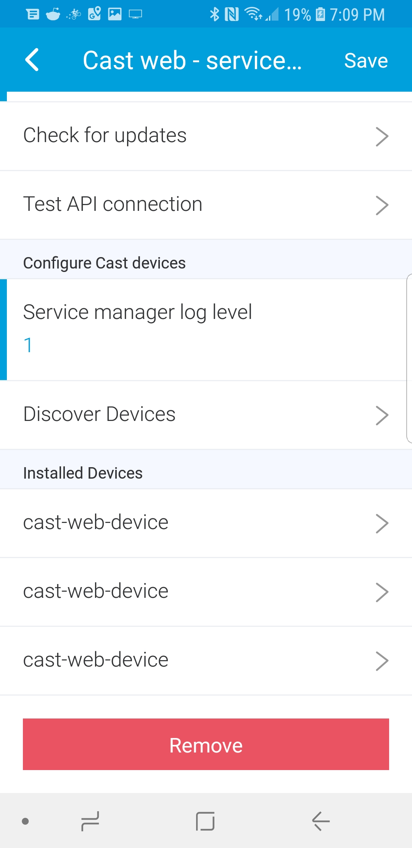Tap the gallery image notification icon
This screenshot has width=412, height=848.
pyautogui.click(x=115, y=15)
